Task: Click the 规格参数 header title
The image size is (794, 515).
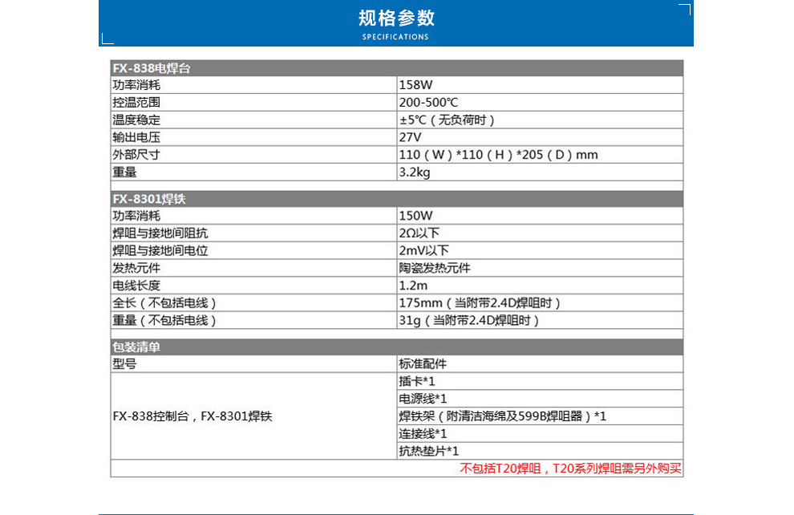Action: pyautogui.click(x=396, y=18)
